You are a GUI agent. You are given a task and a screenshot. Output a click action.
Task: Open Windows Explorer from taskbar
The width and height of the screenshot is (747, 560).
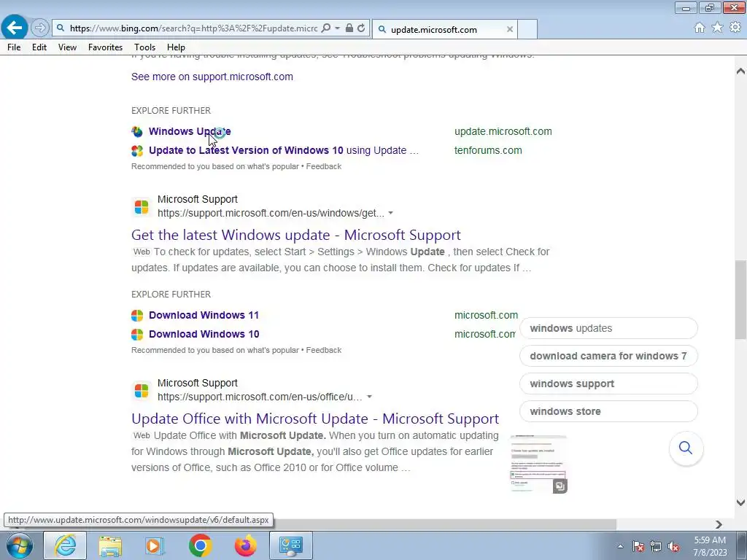pos(110,545)
